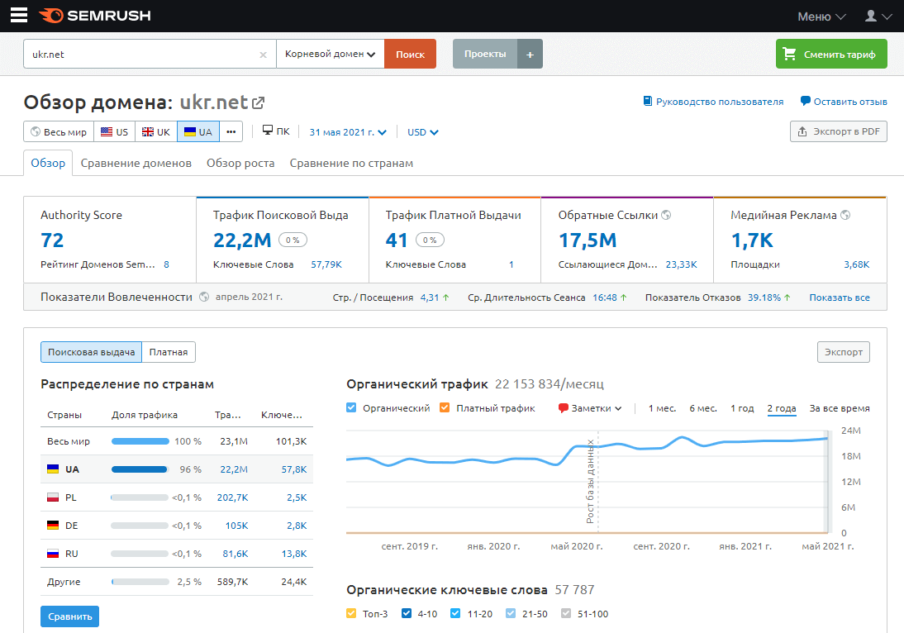
Task: Click the export upload icon for PDF
Action: (x=802, y=131)
